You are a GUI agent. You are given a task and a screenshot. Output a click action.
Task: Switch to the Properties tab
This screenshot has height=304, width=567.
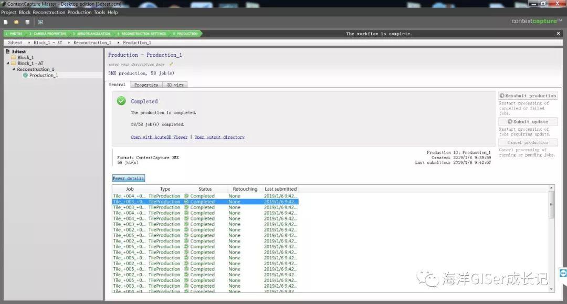point(146,85)
